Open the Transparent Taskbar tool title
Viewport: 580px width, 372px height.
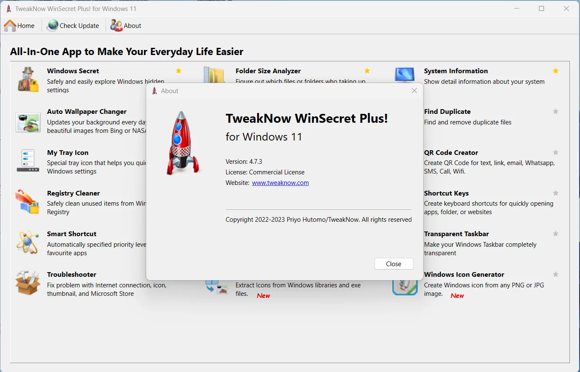point(457,234)
